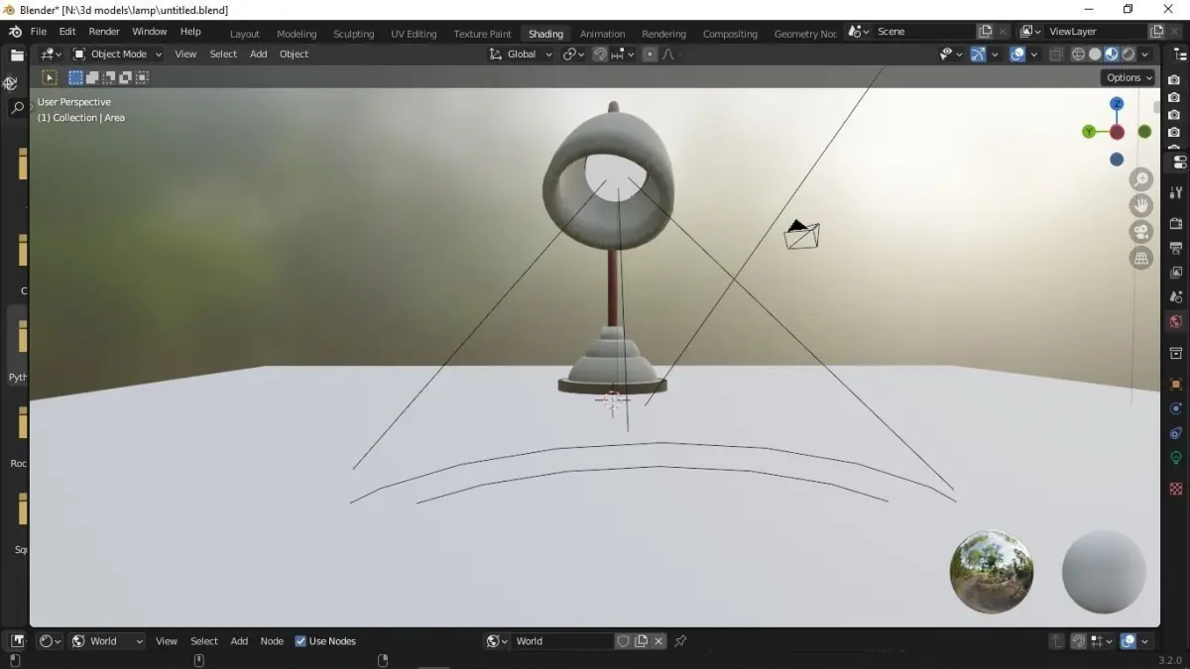Click the pan view hand gizmo
Screen dimensions: 1190x669
[x=1141, y=205]
